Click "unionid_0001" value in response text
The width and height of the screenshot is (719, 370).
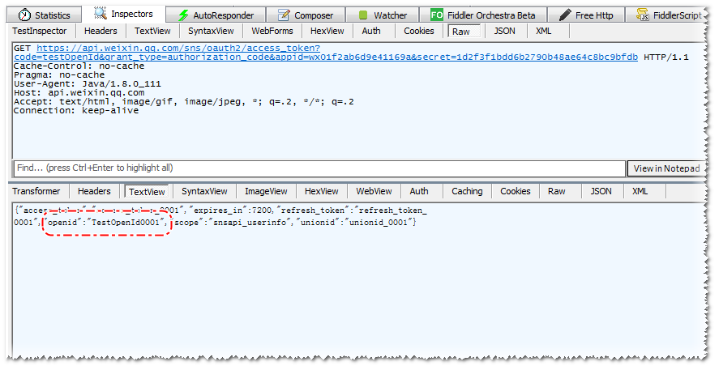[379, 223]
